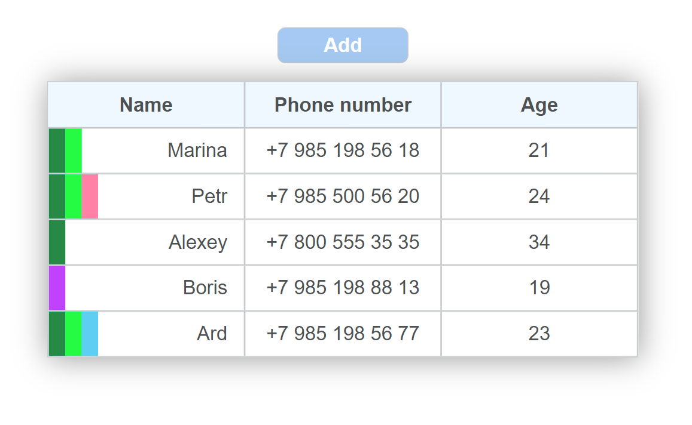Click Petr's phone number +7 985 500 56 20
692x425 pixels.
pos(343,196)
